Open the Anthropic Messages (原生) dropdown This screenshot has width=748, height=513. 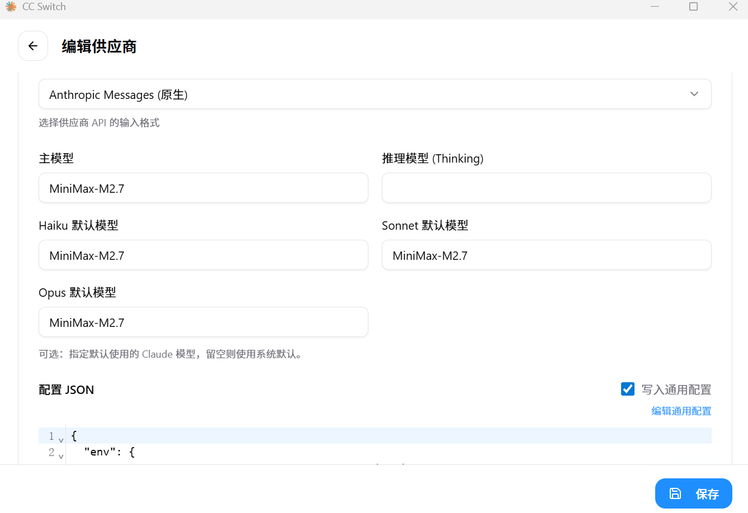coord(375,94)
